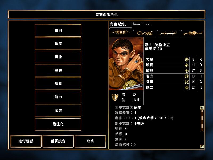
Task: Cancel with the 取消 button
Action: click(90, 141)
